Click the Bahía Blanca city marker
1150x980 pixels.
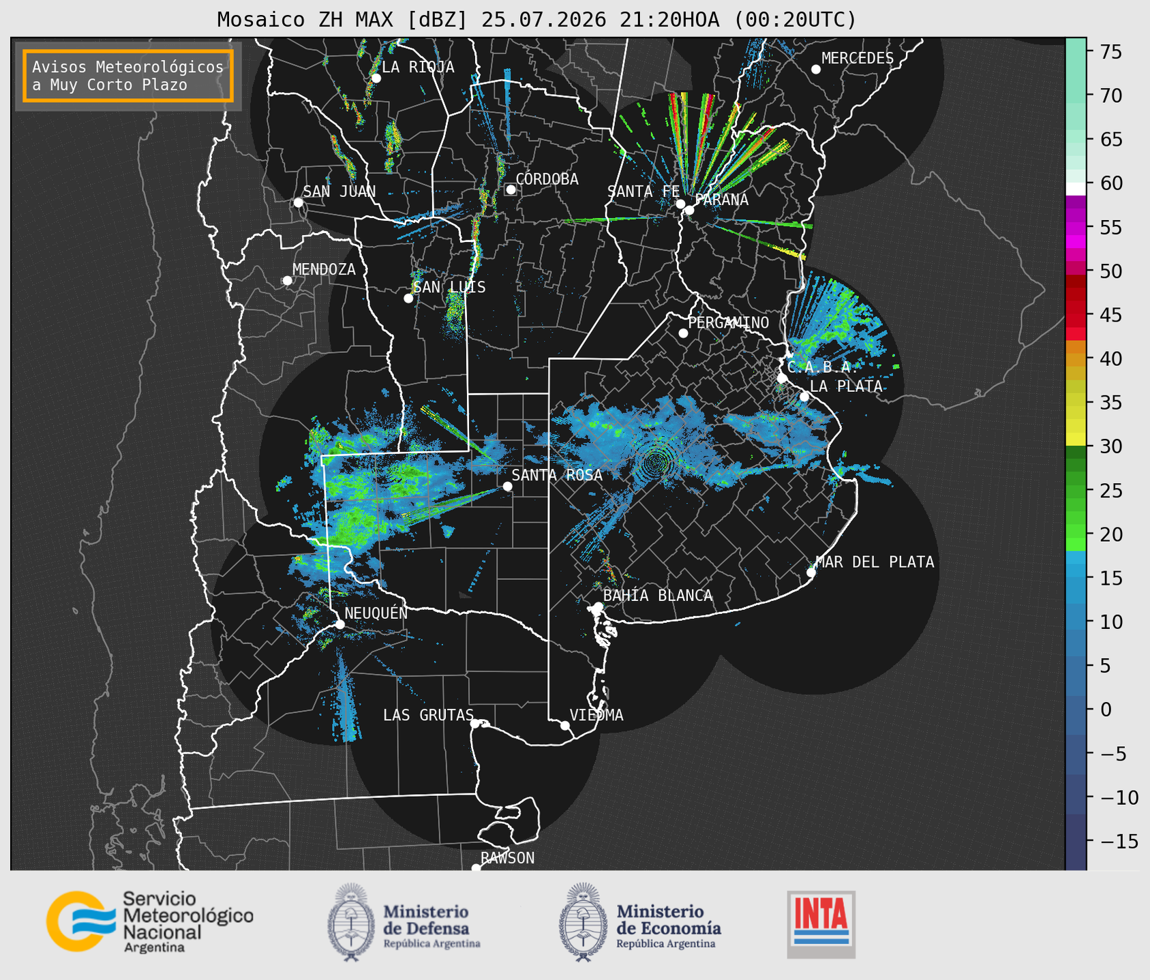(x=598, y=607)
